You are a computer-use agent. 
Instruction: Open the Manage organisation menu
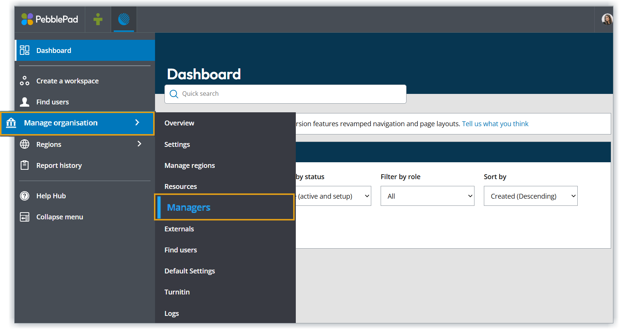tap(77, 123)
